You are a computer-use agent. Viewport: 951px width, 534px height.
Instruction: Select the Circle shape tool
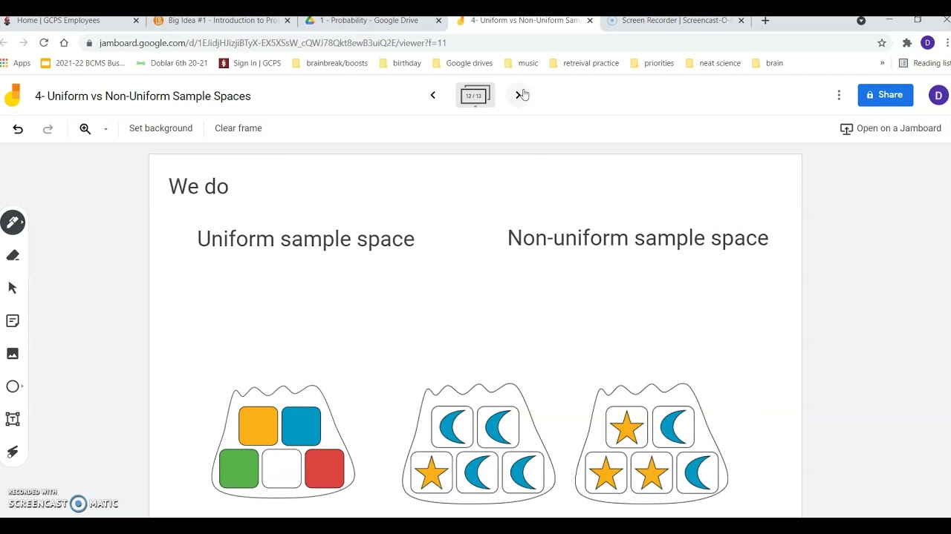click(x=13, y=386)
